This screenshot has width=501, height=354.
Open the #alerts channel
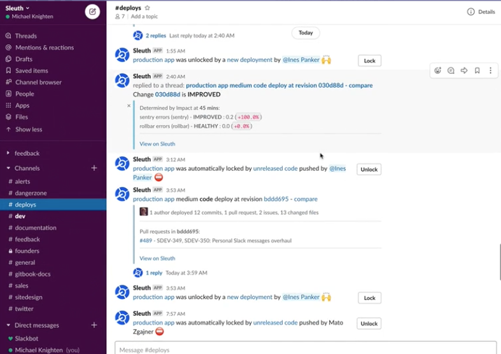53,182
